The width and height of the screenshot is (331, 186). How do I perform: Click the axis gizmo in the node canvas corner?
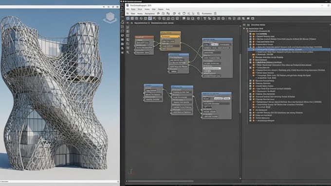pos(131,171)
